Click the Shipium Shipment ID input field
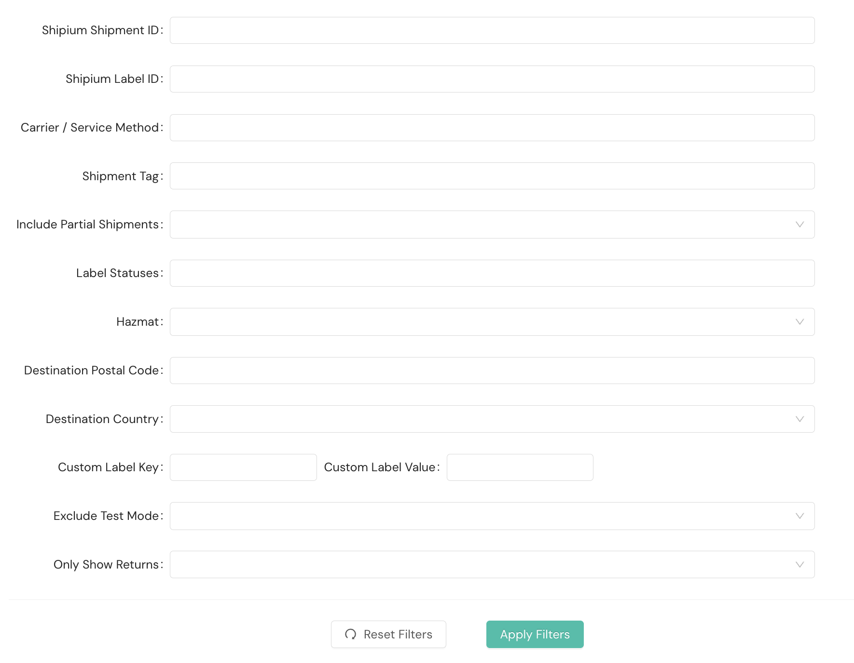 click(492, 30)
